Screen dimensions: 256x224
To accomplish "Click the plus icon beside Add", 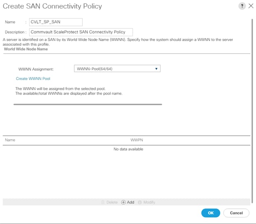I will click(x=123, y=202).
